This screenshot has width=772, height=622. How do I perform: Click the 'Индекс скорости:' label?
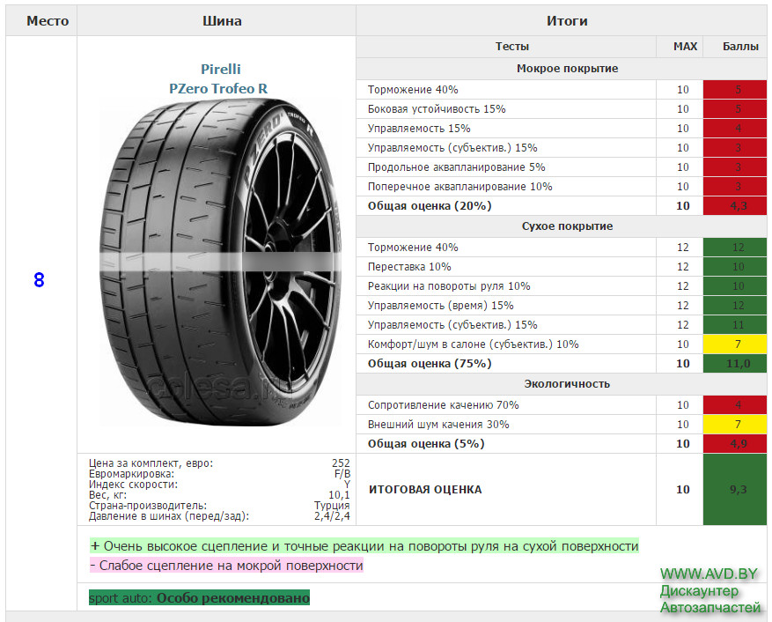[x=133, y=485]
